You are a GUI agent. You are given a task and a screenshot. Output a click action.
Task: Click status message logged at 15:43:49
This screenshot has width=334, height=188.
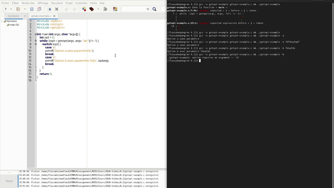(x=89, y=175)
